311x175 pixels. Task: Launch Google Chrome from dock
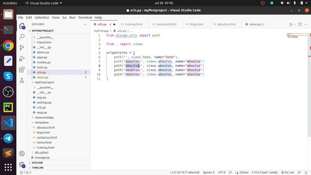point(8,45)
